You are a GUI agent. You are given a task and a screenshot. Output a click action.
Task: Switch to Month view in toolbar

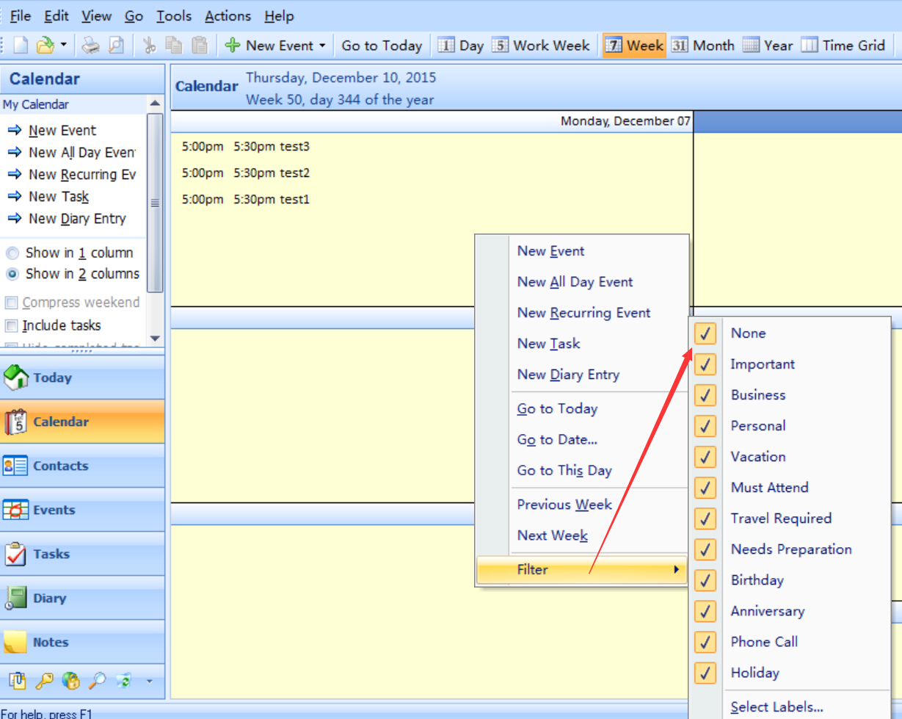(x=703, y=46)
